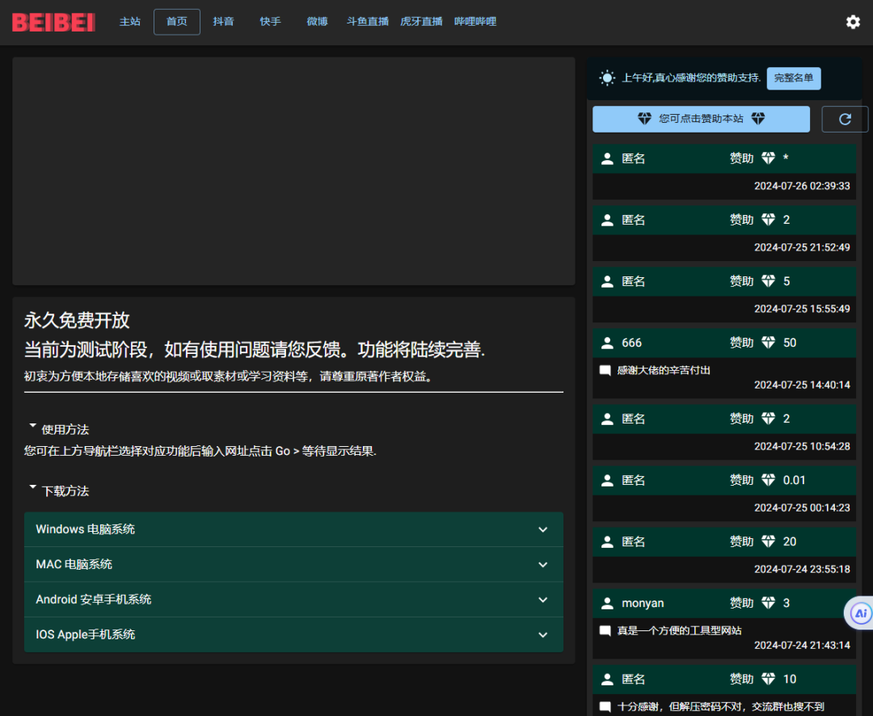Click the 您可点击赞助本站 button
The image size is (873, 716).
(x=701, y=119)
